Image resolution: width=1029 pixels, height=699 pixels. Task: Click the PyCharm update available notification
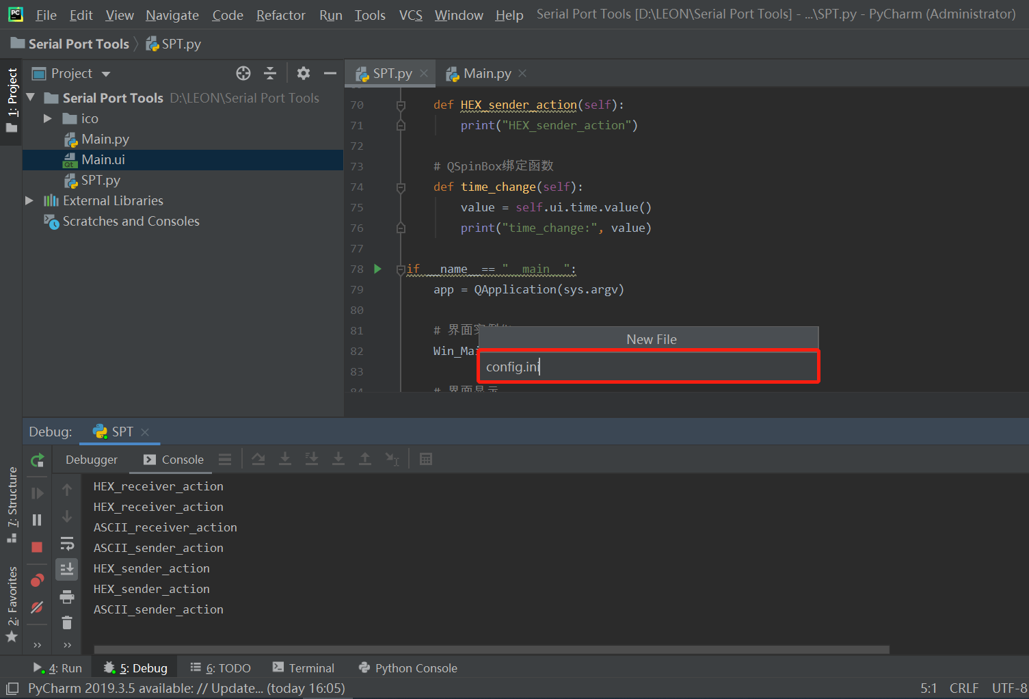tap(186, 688)
